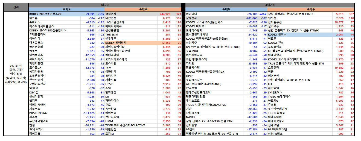Screen dimensions: 361x141
Task: Select 초록뱀컴퍼니
Action: pos(54,76)
